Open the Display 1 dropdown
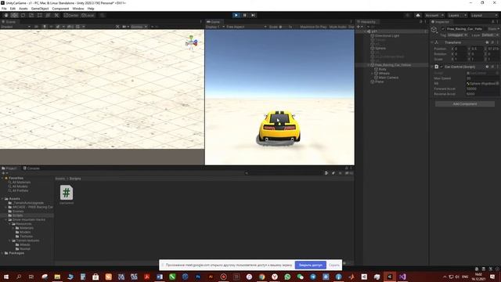 (x=215, y=27)
